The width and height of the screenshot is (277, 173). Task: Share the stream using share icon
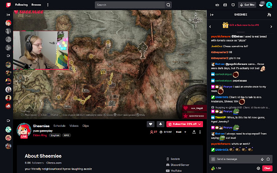(x=193, y=131)
